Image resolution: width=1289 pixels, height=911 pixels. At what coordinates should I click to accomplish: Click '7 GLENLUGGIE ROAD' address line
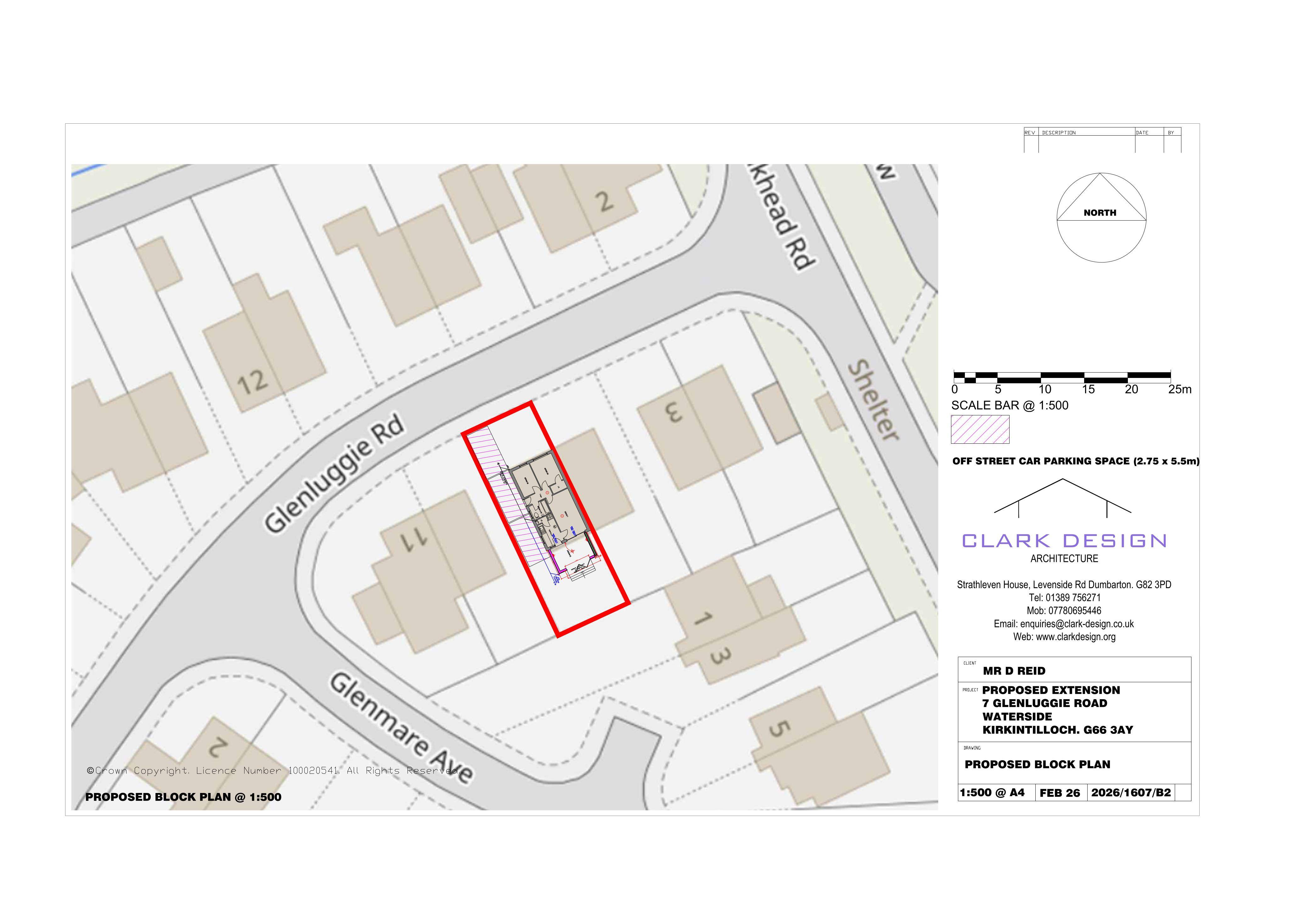coord(1045,703)
